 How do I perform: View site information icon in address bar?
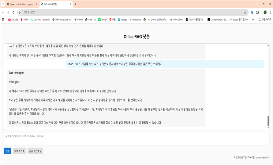(20, 13)
